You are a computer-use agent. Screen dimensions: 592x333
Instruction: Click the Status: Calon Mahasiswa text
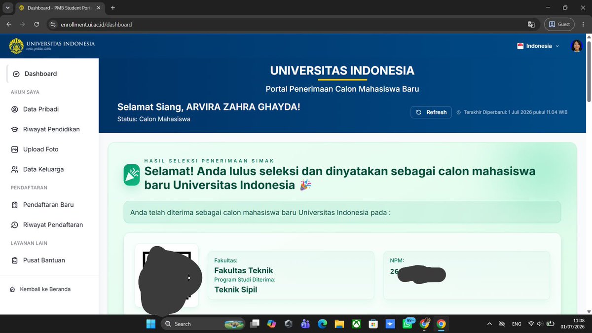click(x=154, y=119)
